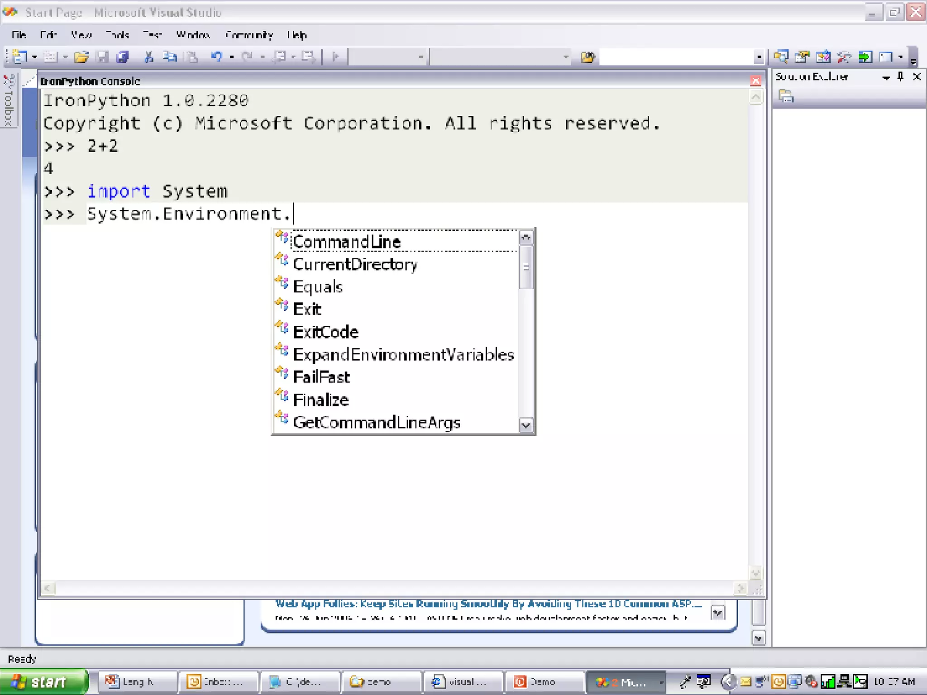The height and width of the screenshot is (695, 927).
Task: Open the Web App Follies article link
Action: 488,604
